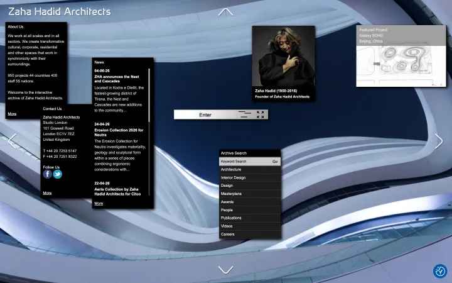This screenshot has width=452, height=283.
Task: Click More link in About Us panel
Action: point(12,114)
